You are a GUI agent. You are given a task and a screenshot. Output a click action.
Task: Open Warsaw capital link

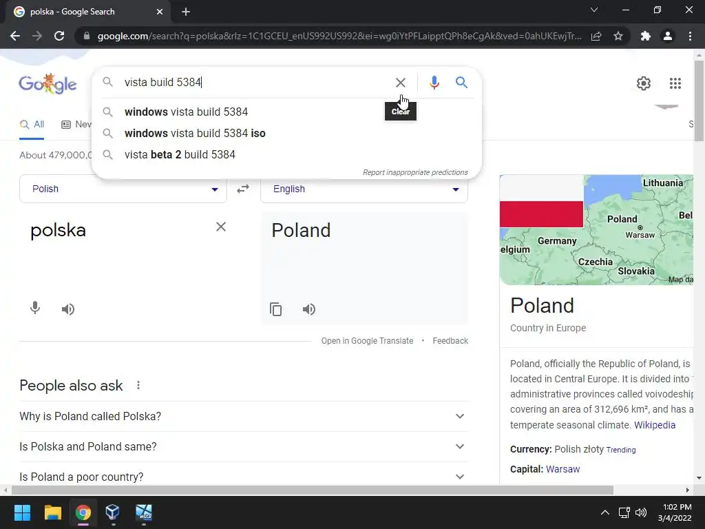click(562, 469)
